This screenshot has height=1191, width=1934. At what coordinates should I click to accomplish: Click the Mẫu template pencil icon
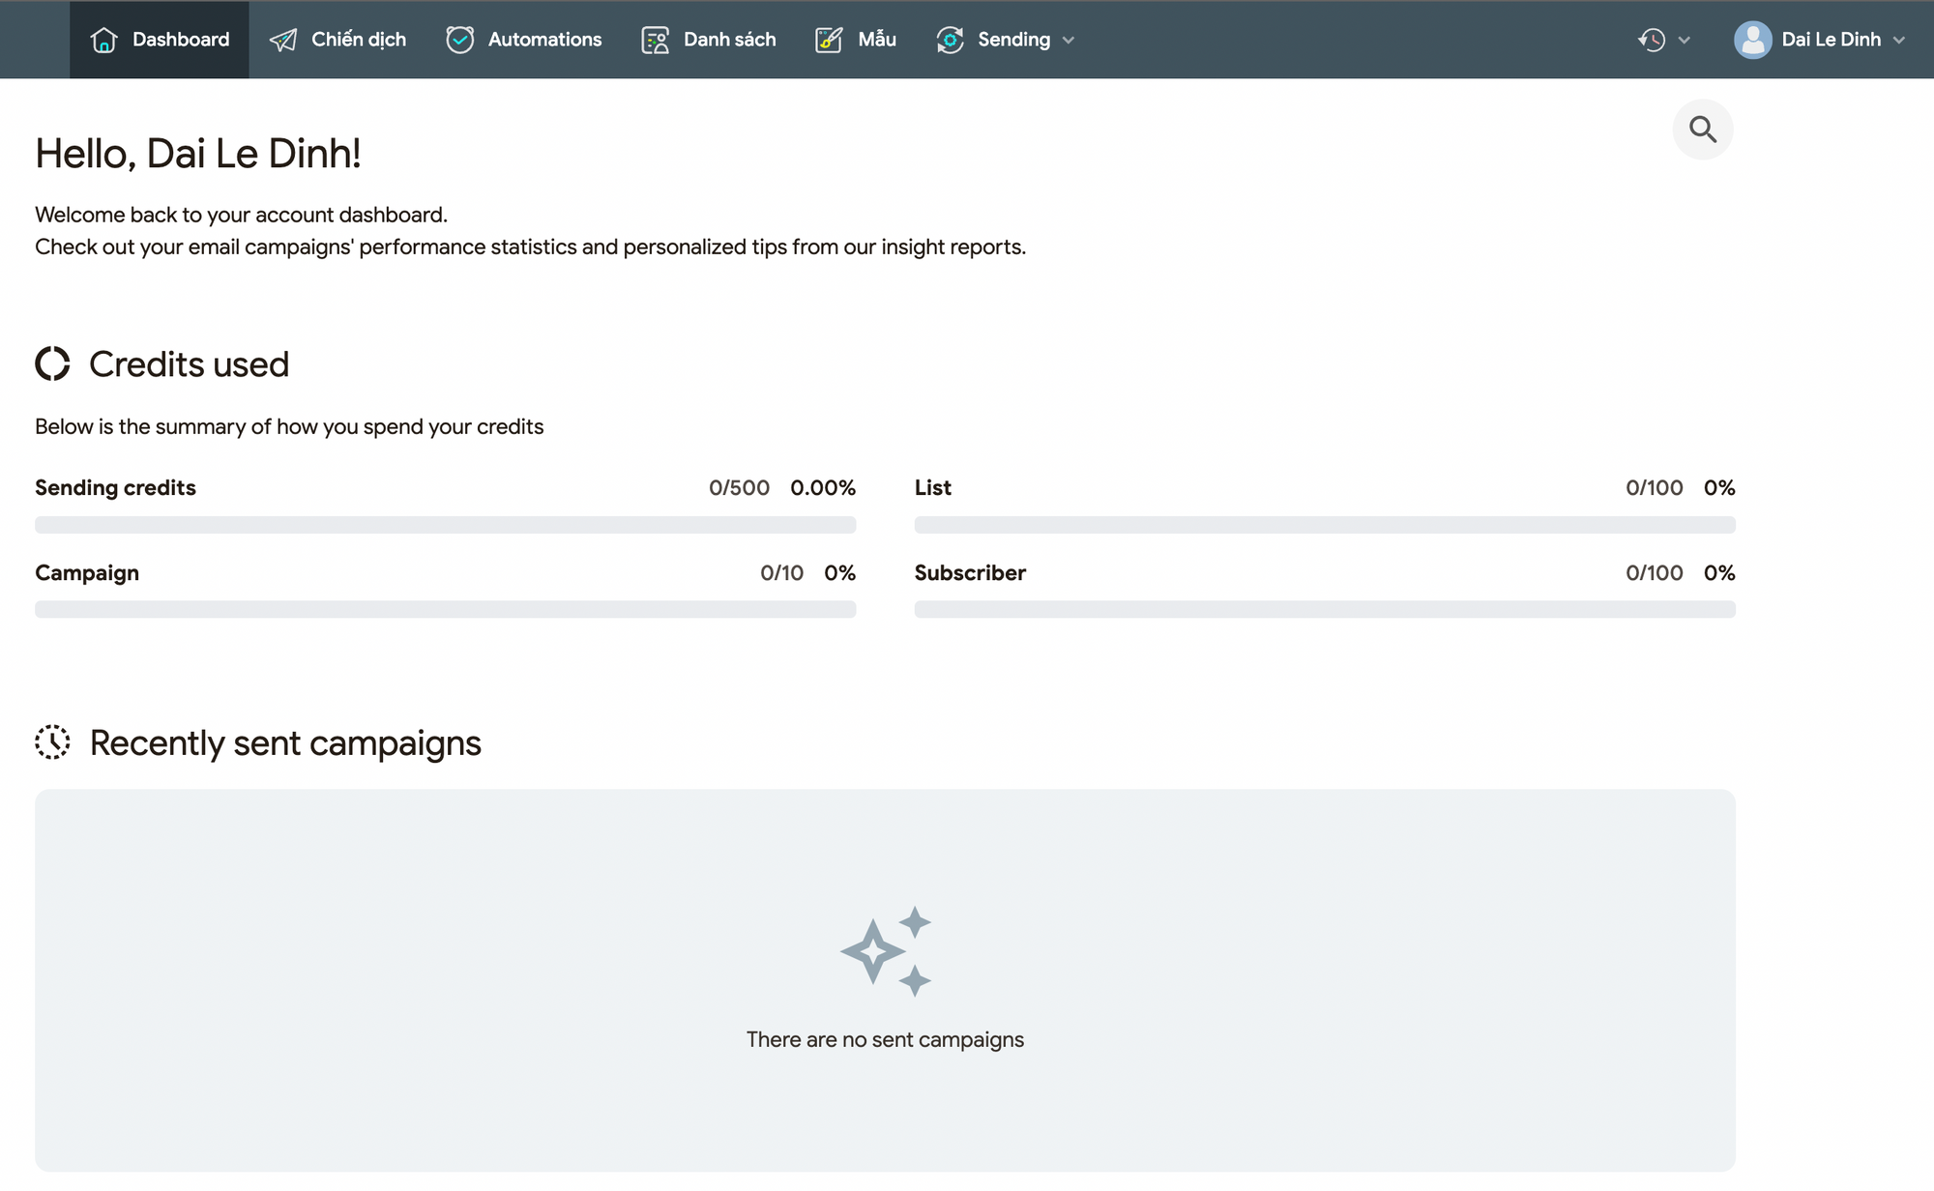tap(829, 40)
